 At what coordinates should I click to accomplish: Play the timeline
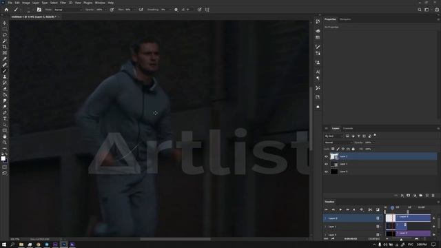point(340,209)
